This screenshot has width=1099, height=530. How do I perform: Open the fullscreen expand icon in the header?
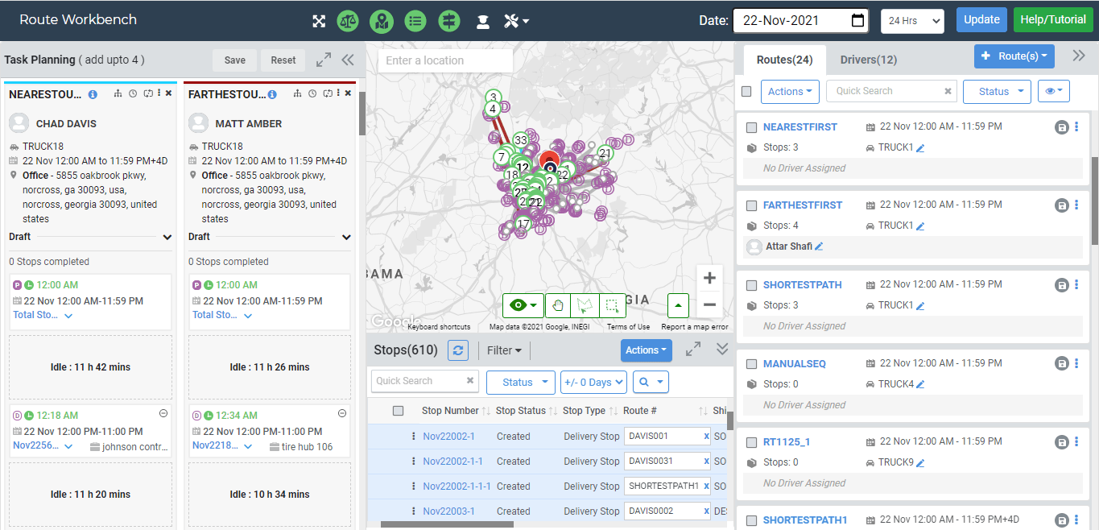point(320,21)
